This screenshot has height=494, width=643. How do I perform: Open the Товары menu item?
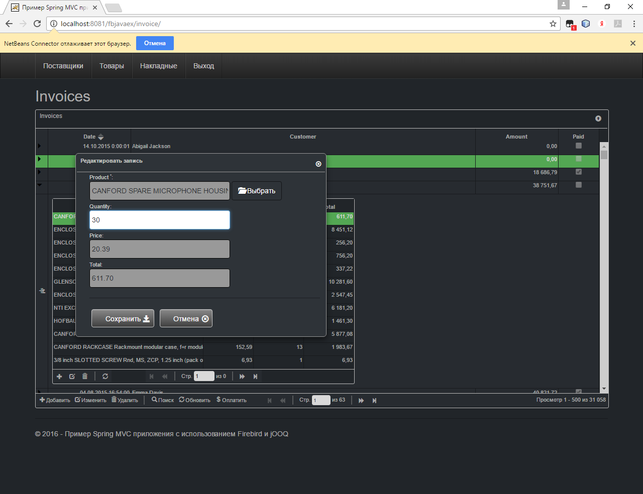click(112, 66)
